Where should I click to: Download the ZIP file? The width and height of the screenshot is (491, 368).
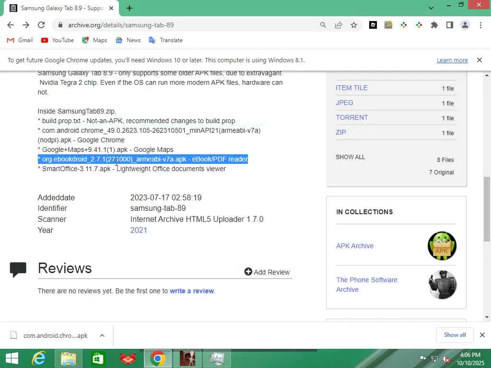(x=341, y=132)
